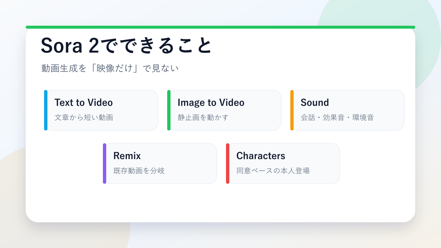Select the "Text to Video" card heading

point(83,103)
